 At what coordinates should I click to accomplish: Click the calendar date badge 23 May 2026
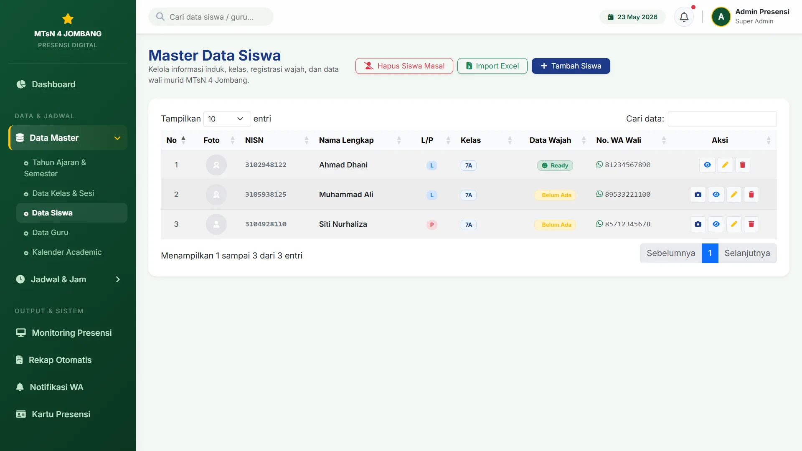click(632, 17)
